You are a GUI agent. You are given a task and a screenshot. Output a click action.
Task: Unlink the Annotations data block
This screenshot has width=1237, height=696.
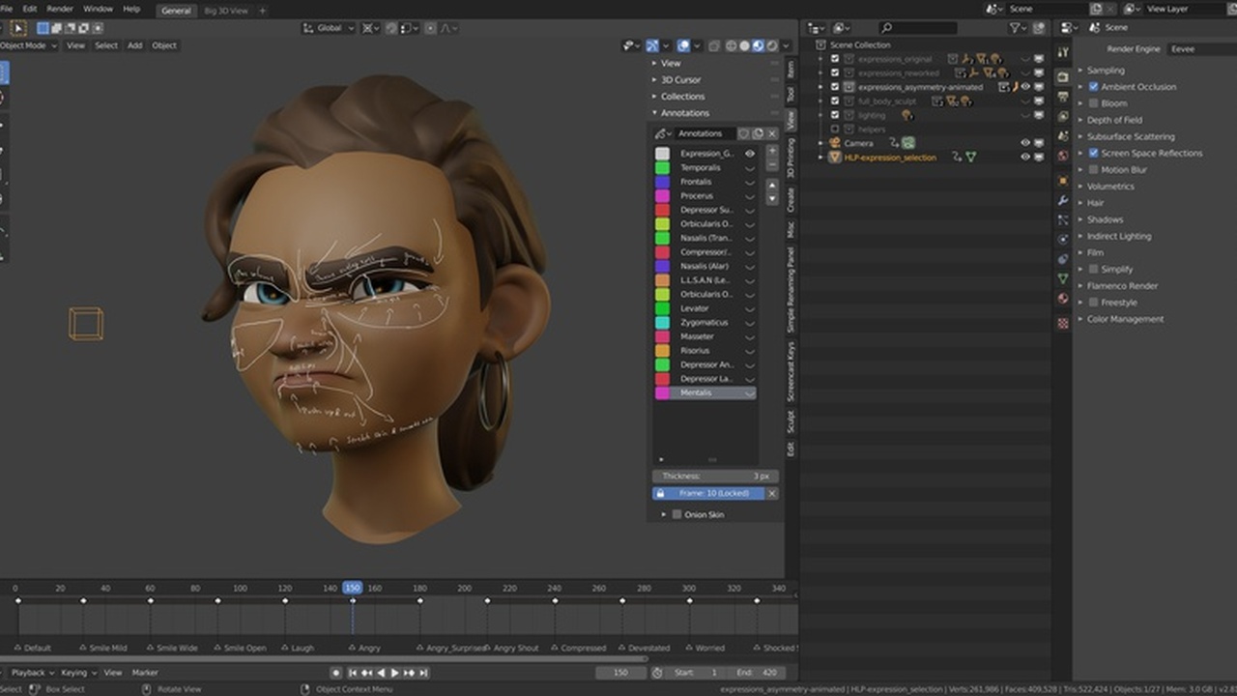772,133
